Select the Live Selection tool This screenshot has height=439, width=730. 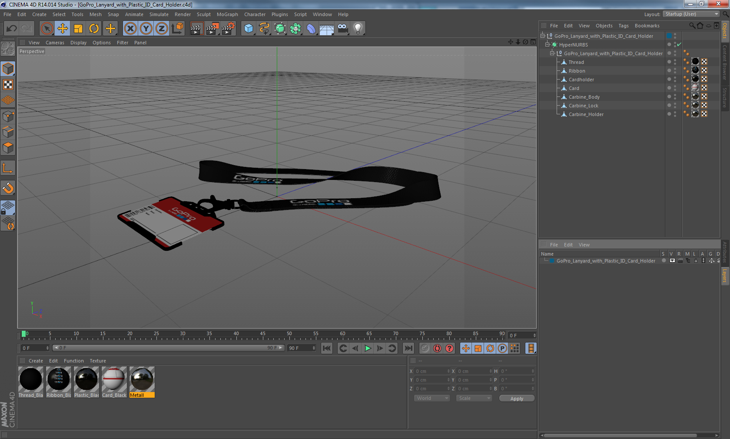[47, 29]
